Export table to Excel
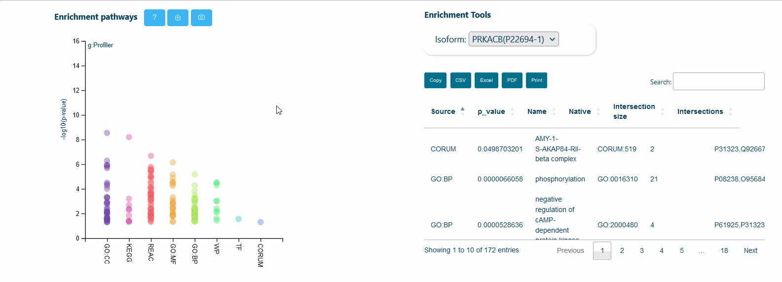Image resolution: width=782 pixels, height=282 pixels. pos(486,80)
